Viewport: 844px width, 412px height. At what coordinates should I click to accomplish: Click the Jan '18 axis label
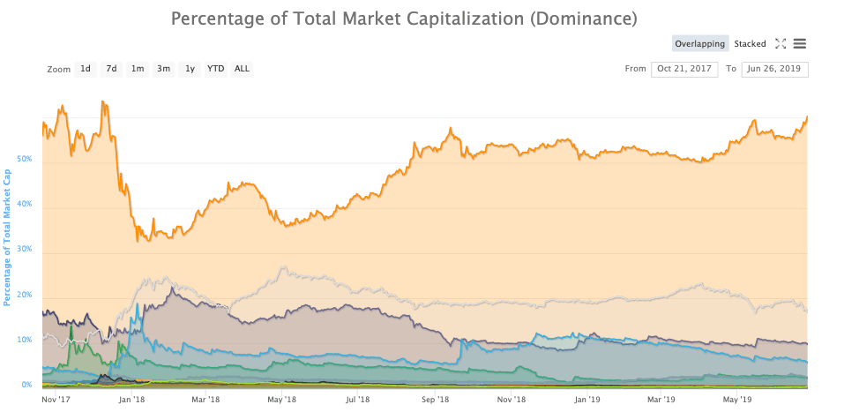pyautogui.click(x=131, y=400)
